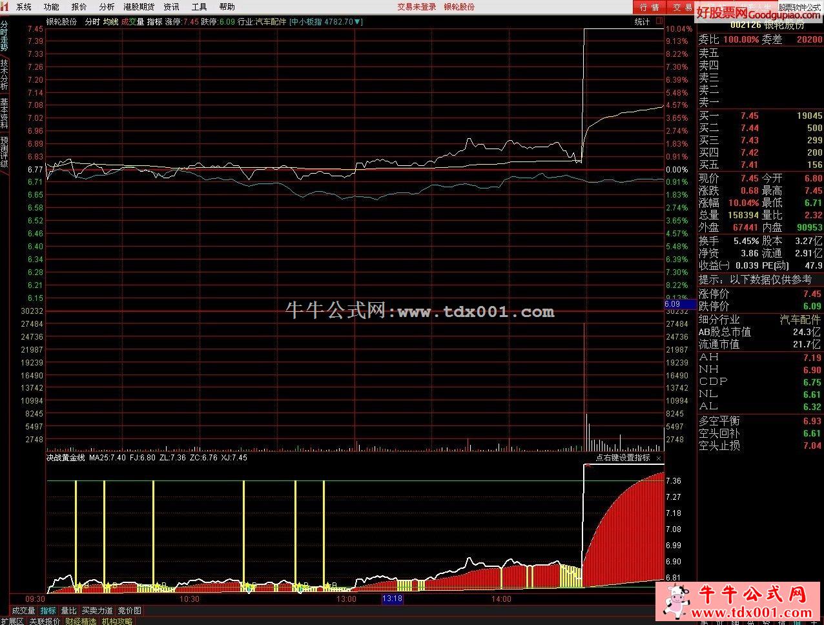Image resolution: width=824 pixels, height=625 pixels.
Task: Select the 竞价图 bottom tab
Action: coord(129,610)
